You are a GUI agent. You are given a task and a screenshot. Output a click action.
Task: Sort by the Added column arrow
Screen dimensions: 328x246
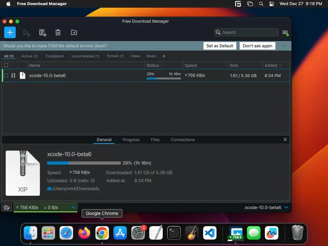click(281, 66)
